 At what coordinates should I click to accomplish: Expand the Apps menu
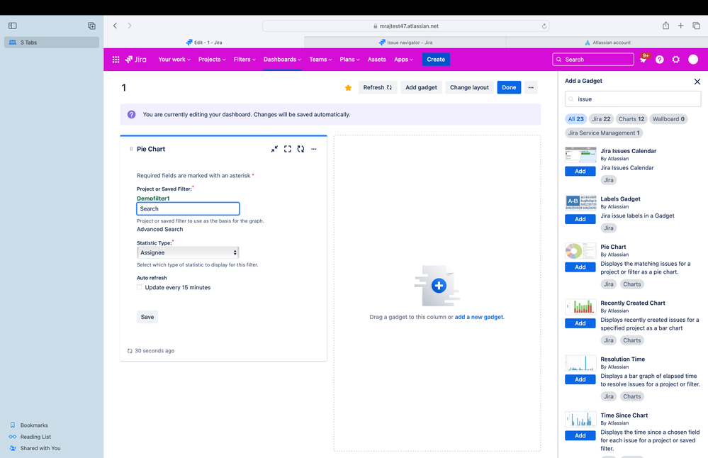coord(403,59)
